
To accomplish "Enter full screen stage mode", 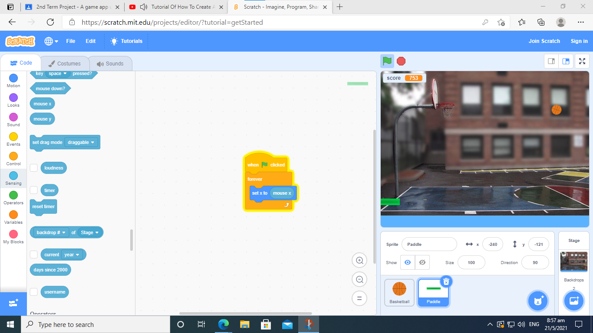I will (582, 62).
